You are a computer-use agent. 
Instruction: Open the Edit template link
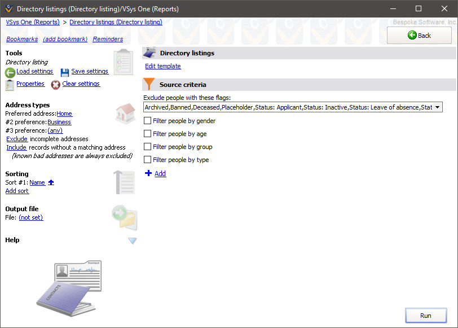[162, 66]
